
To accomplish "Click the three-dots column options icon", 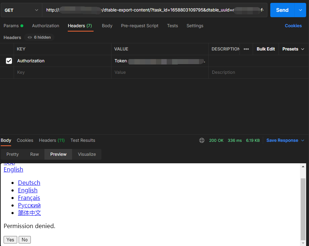I will 246,49.
